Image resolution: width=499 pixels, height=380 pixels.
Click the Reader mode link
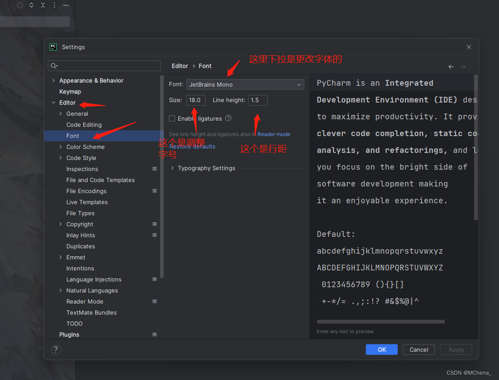(274, 134)
